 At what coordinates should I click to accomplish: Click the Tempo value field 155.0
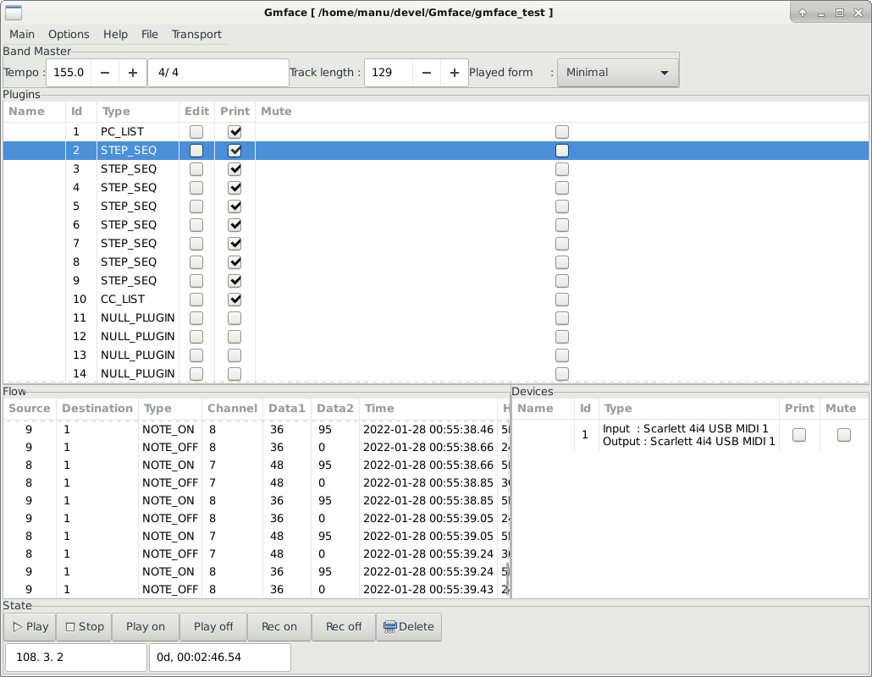[x=69, y=73]
